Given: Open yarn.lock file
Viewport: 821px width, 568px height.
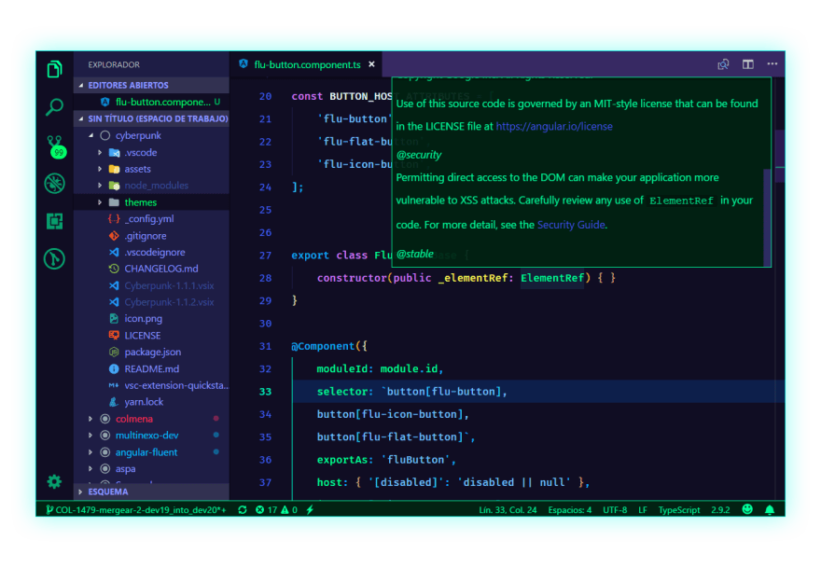Looking at the screenshot, I should [151, 402].
